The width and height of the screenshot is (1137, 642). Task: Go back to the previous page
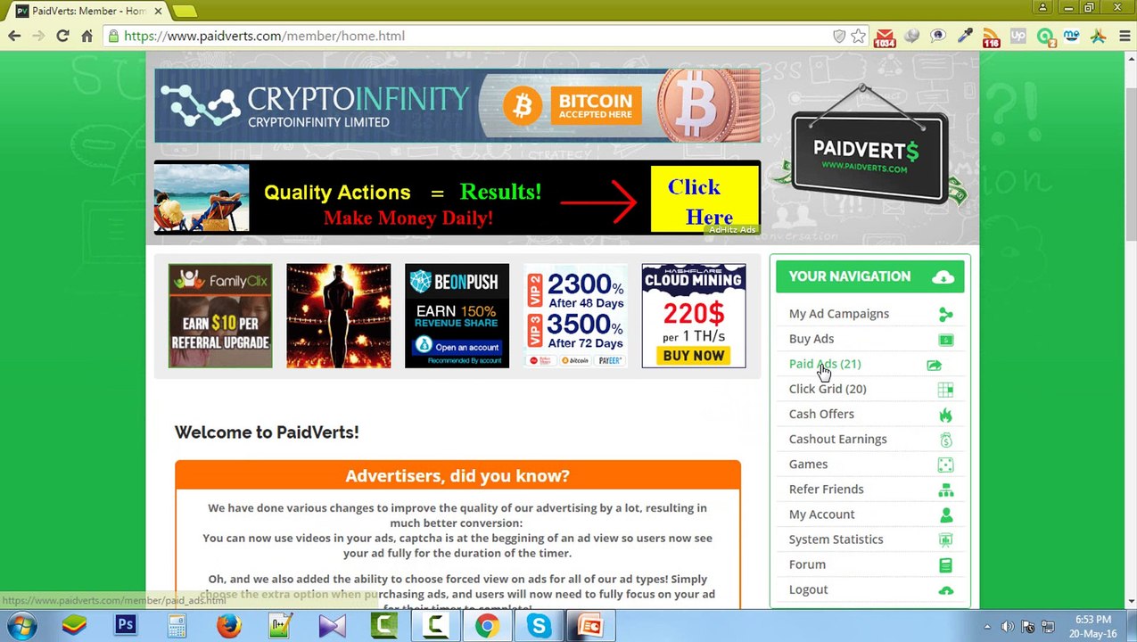pos(14,36)
